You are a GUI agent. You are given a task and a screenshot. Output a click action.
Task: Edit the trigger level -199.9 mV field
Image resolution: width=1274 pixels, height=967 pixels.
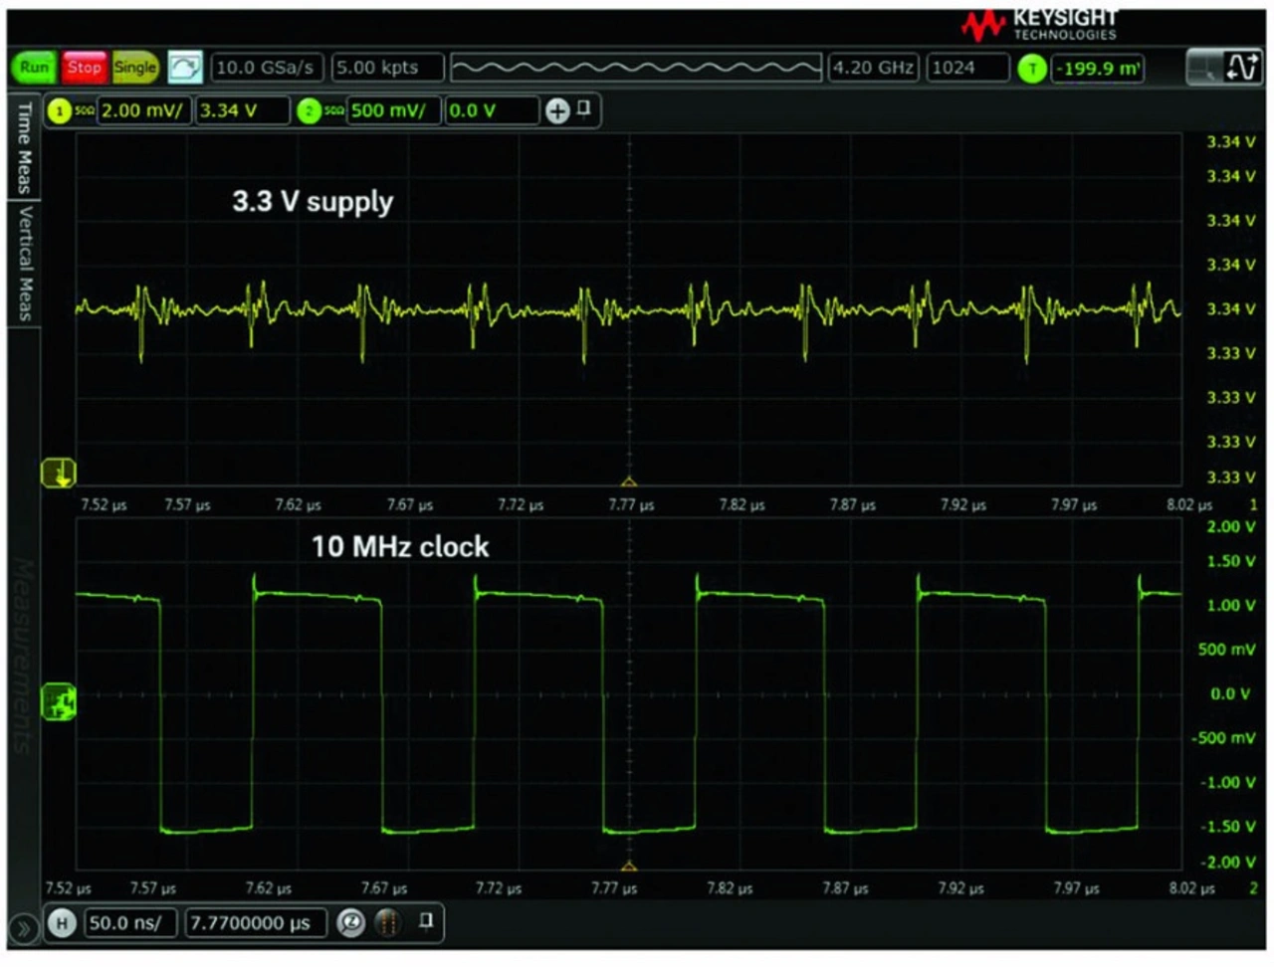click(1098, 69)
